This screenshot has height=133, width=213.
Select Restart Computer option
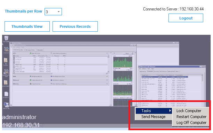click(x=191, y=117)
